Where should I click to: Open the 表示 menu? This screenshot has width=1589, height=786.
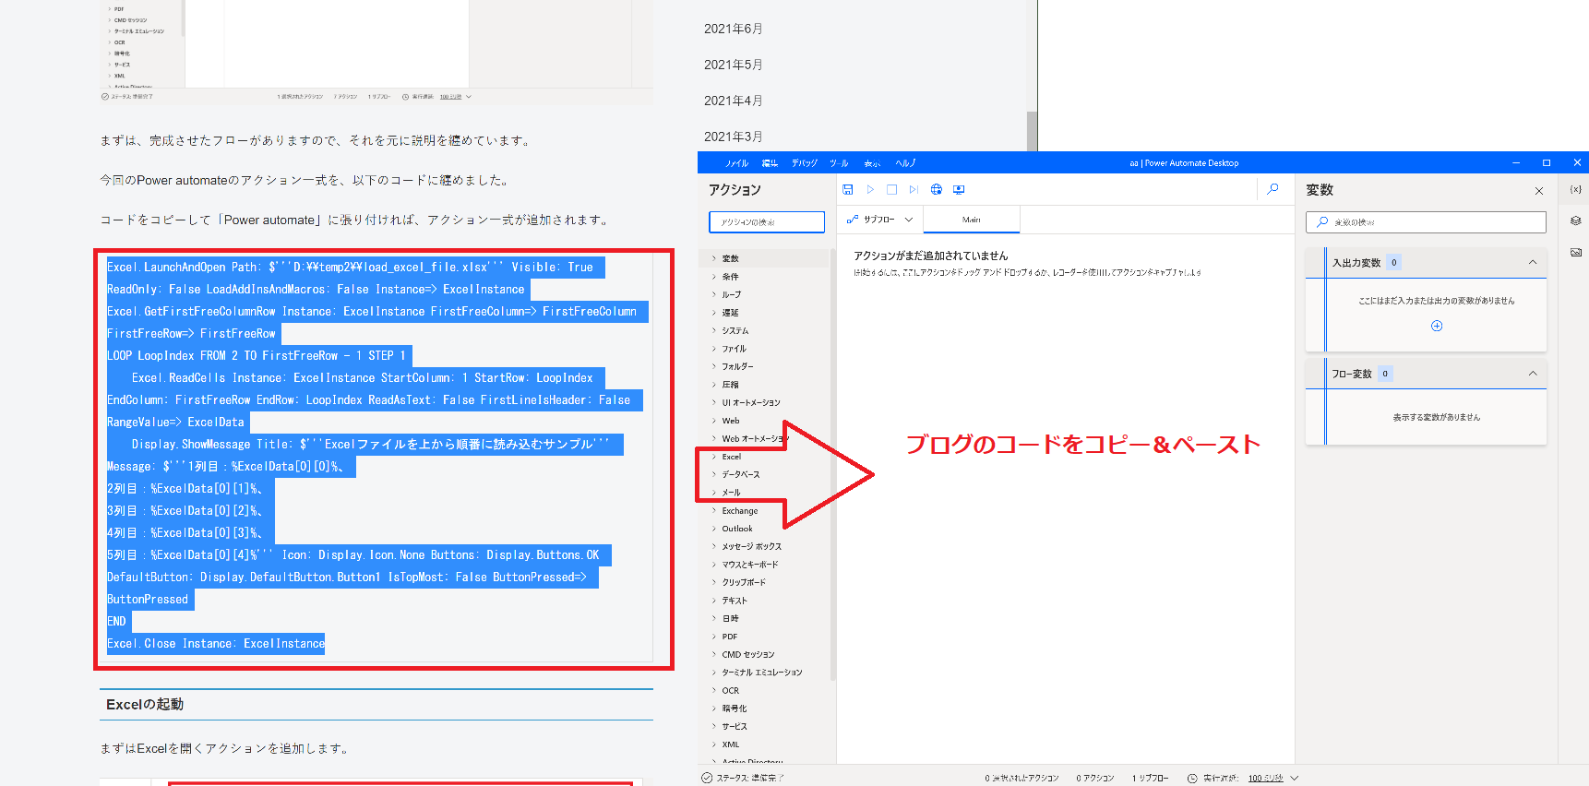(872, 163)
